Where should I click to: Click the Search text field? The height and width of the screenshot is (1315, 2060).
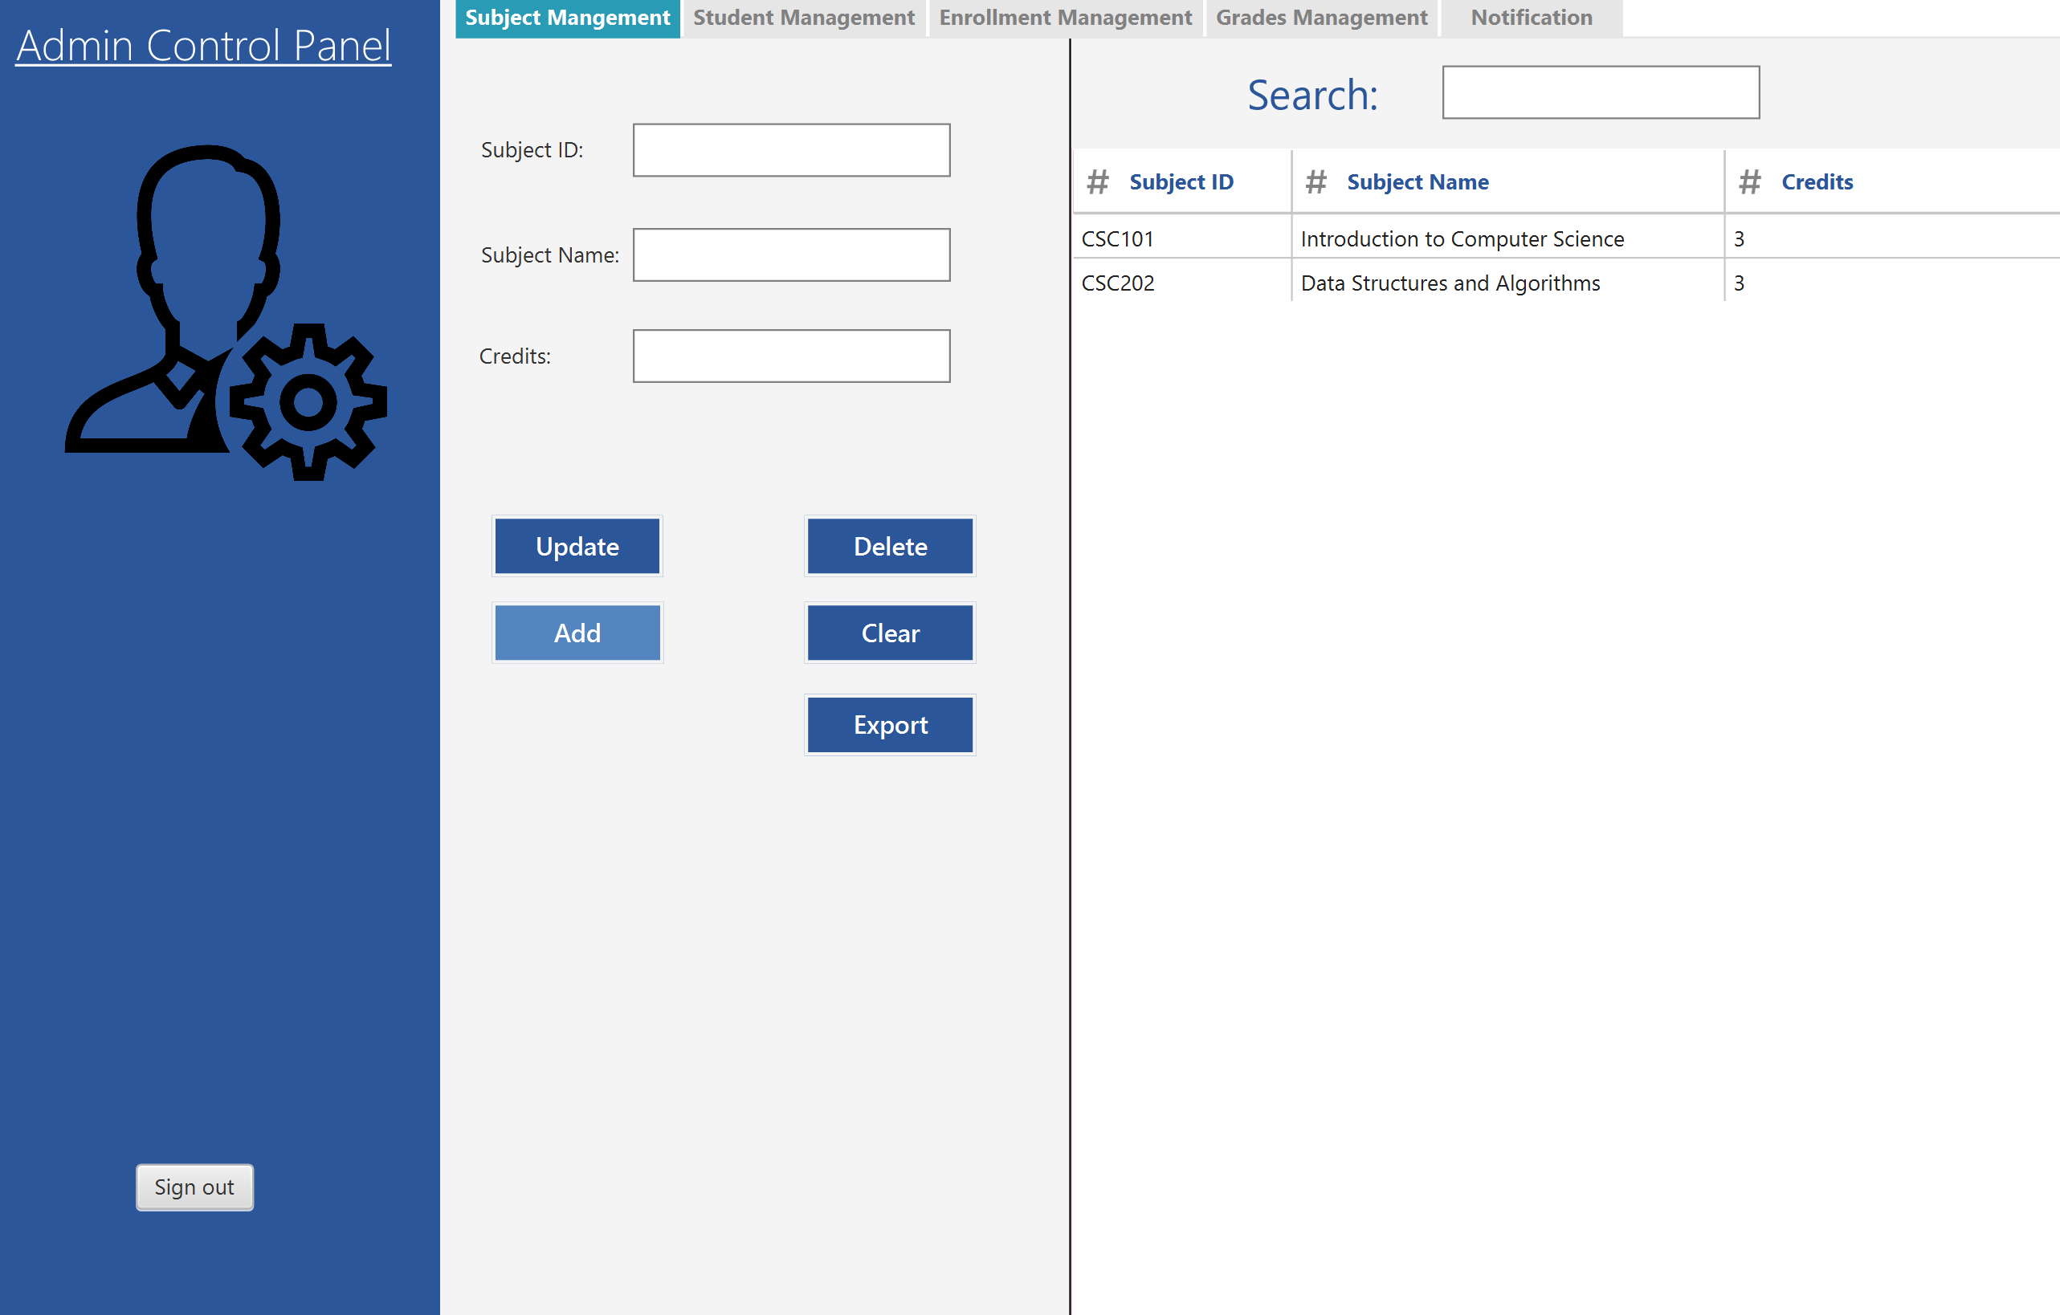pyautogui.click(x=1600, y=93)
